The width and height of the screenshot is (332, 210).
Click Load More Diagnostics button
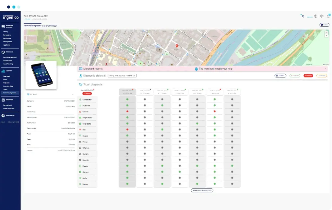coord(202,190)
